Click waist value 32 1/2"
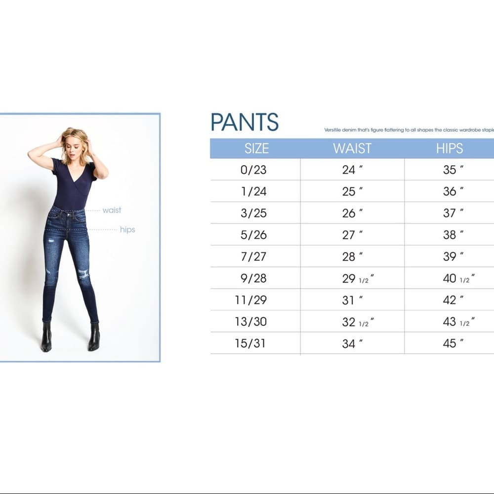Image resolution: width=494 pixels, height=494 pixels. 358,322
